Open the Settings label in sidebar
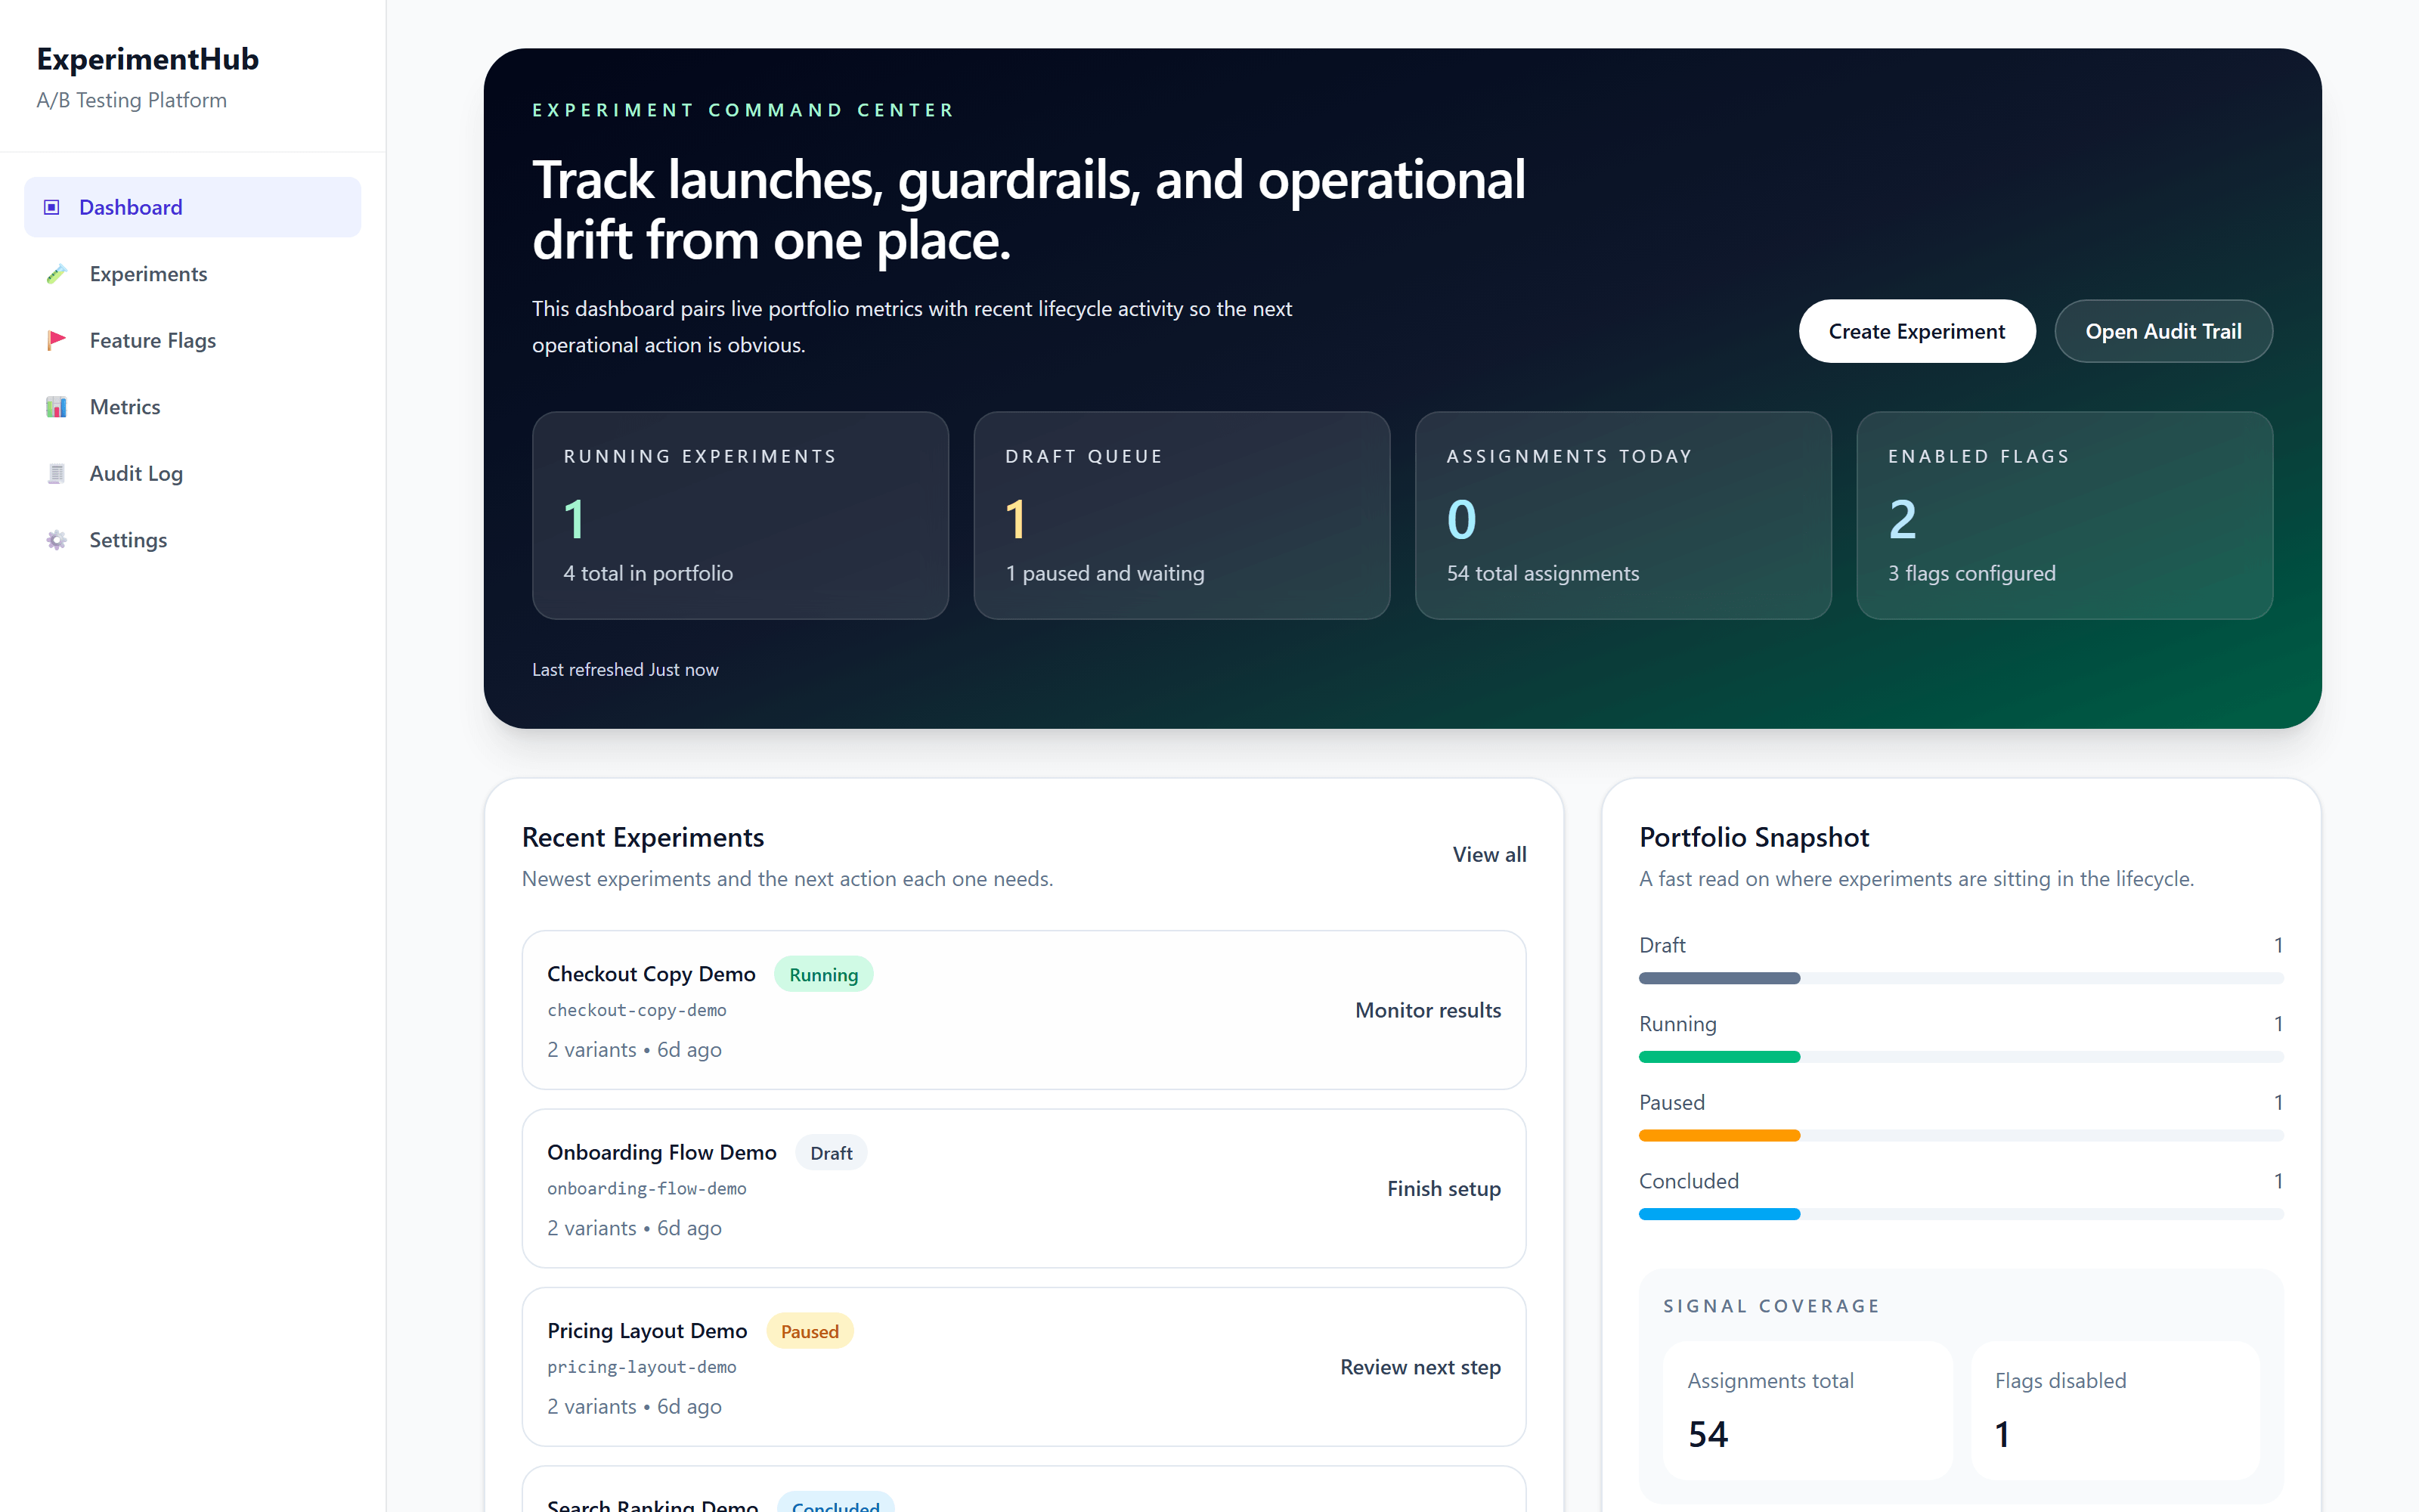This screenshot has width=2419, height=1512. 128,540
